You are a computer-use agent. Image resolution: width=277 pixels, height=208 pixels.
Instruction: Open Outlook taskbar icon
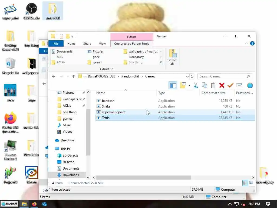click(44, 204)
